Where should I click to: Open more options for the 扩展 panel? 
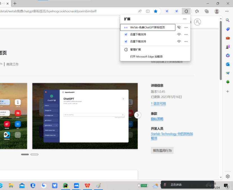185,19
